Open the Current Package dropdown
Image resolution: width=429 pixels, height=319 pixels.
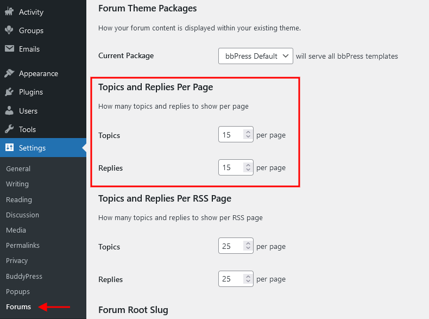(x=256, y=56)
